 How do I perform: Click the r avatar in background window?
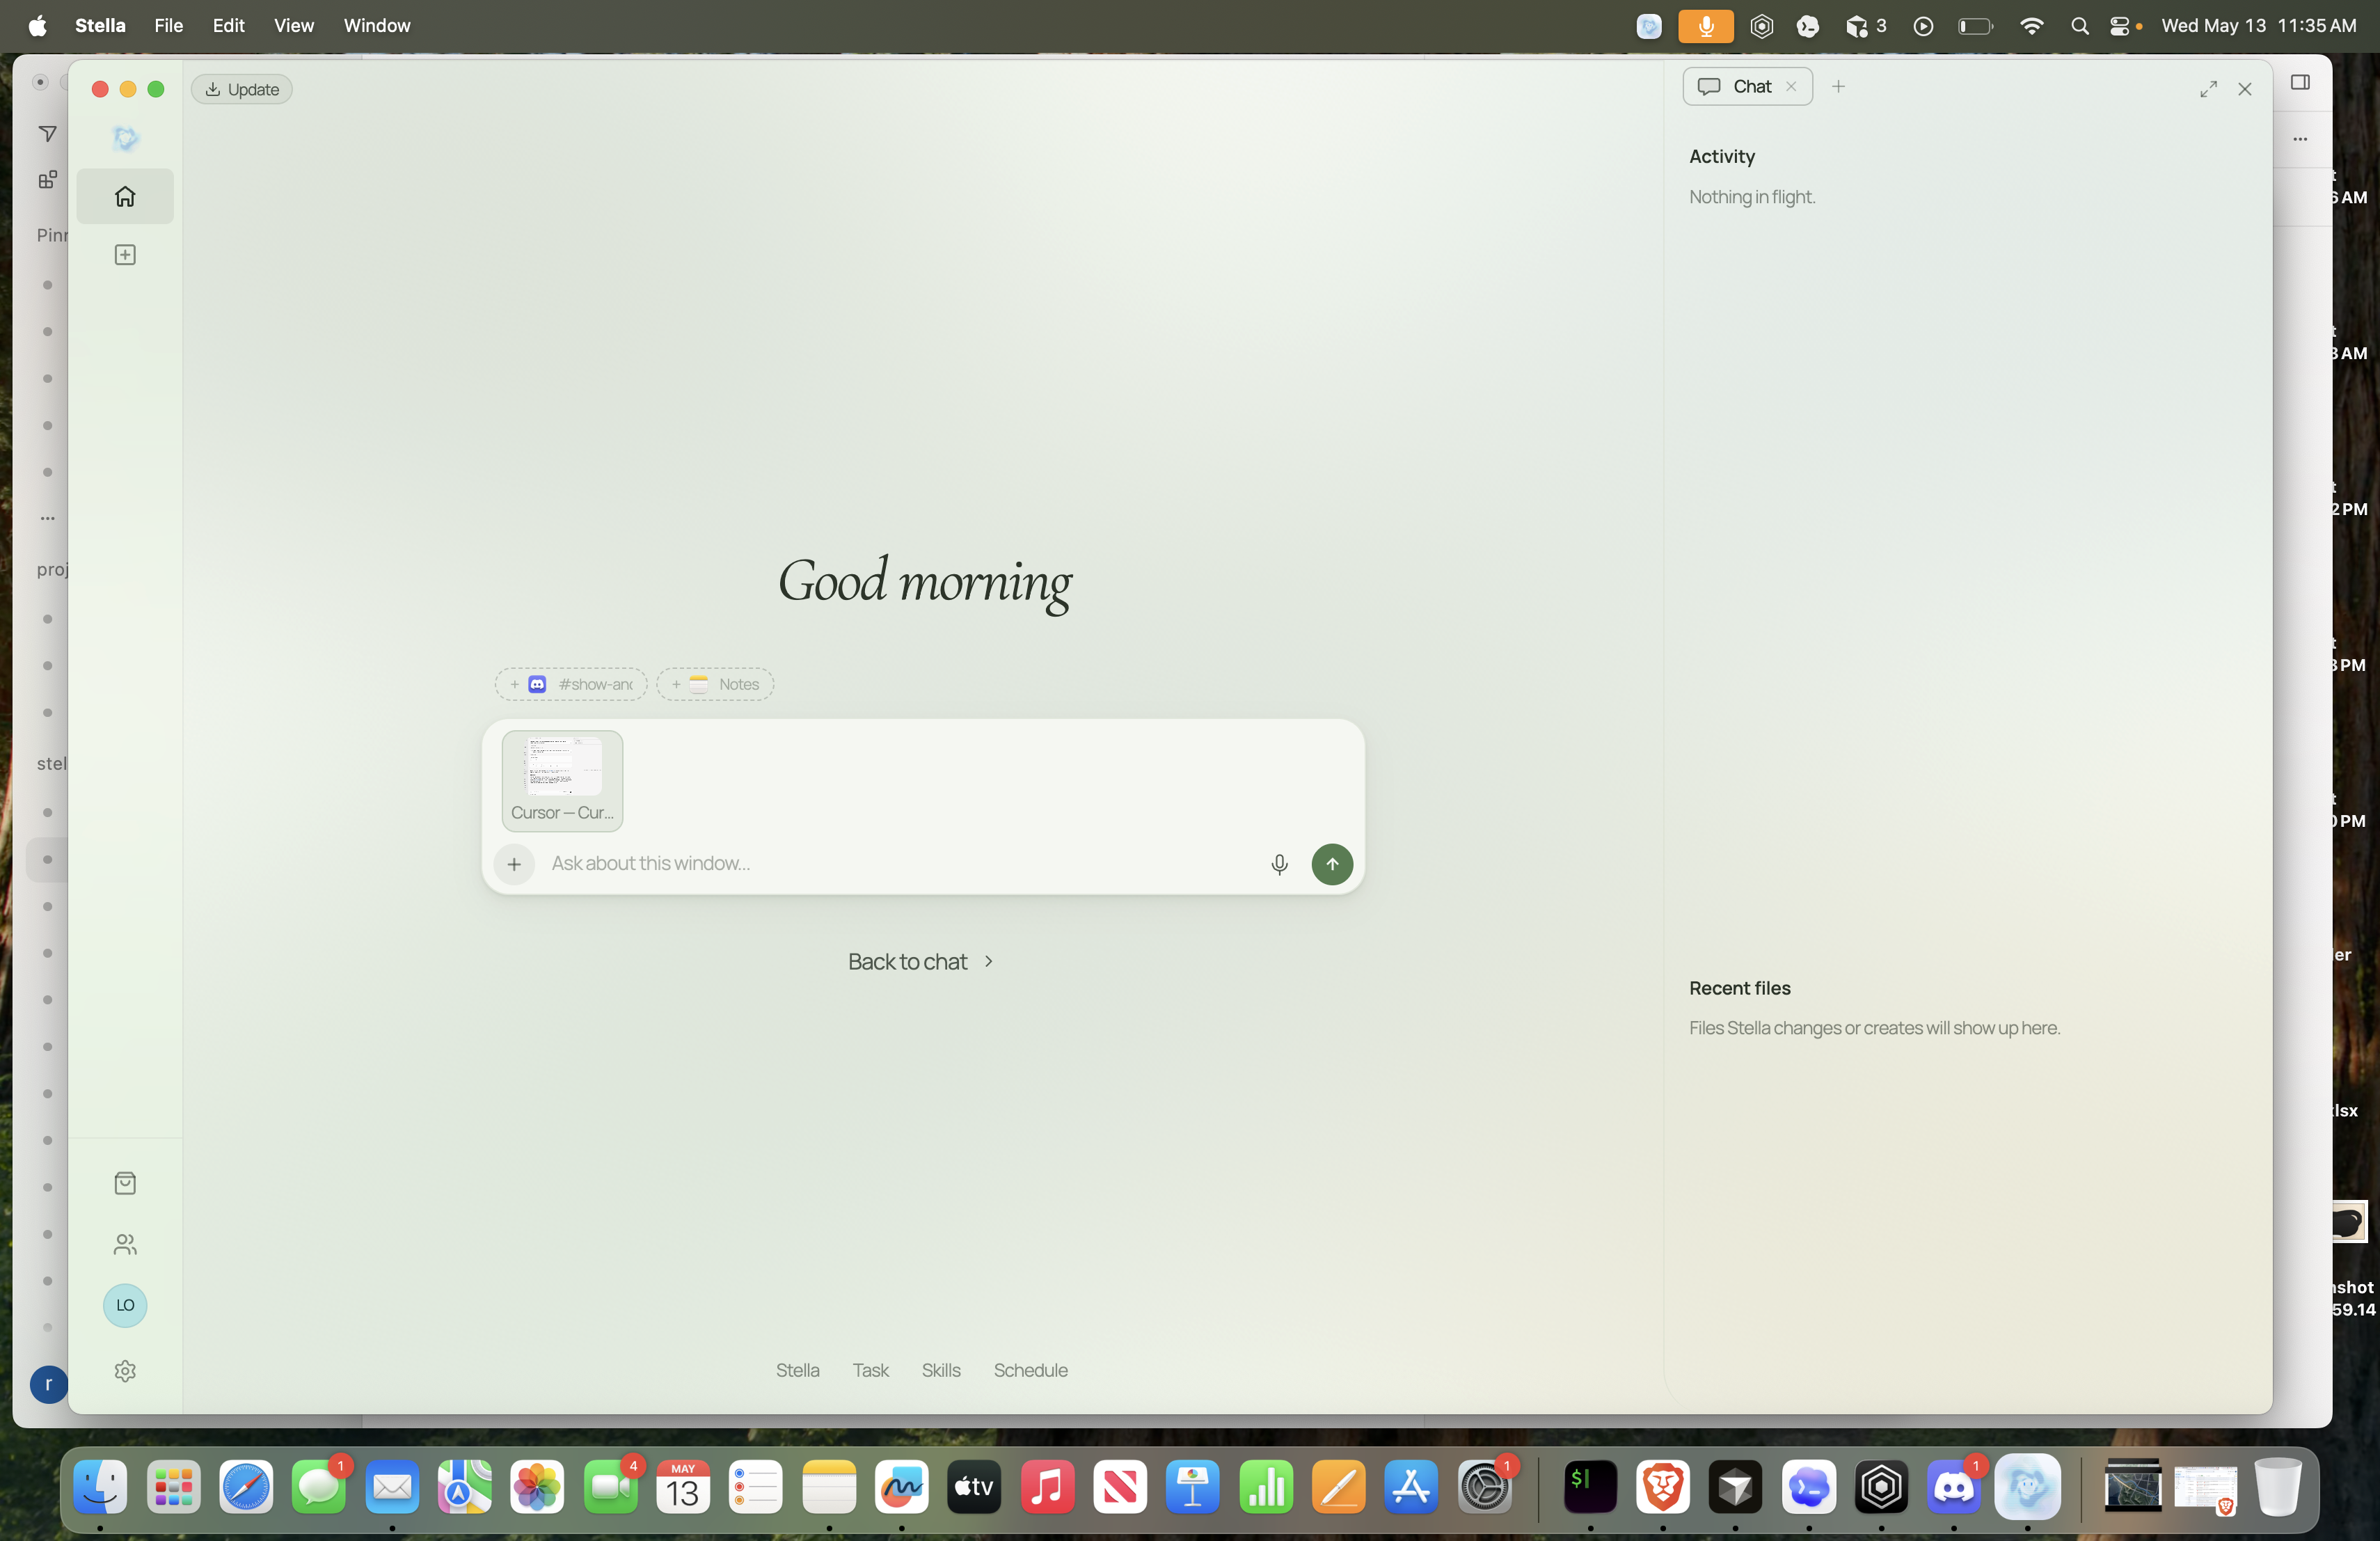pyautogui.click(x=48, y=1384)
